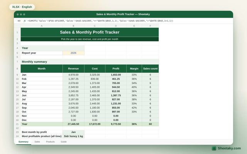Select Jul revenue cell 2,197.00

73,99
